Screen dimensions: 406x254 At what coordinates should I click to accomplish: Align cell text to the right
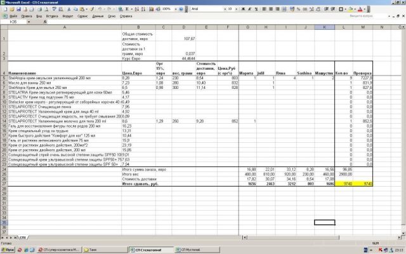277,9
